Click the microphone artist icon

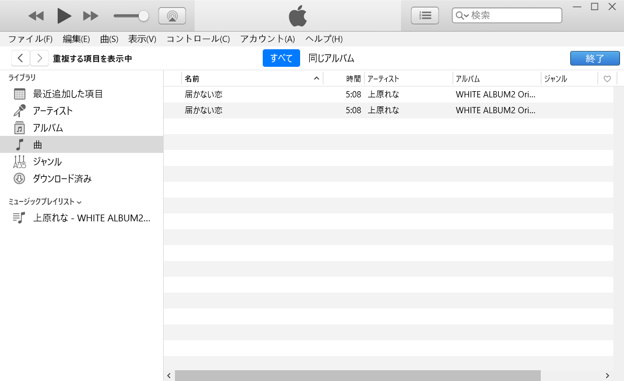19,111
